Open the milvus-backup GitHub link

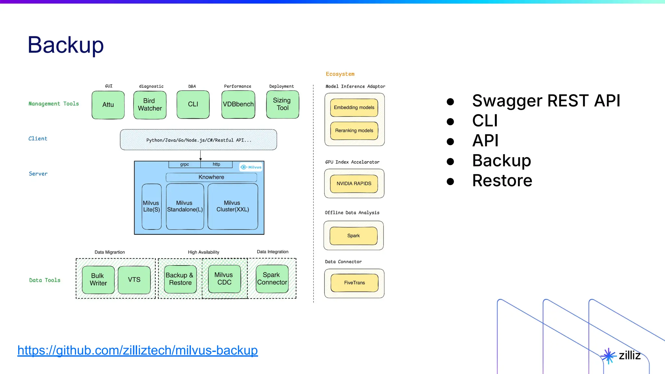tap(137, 350)
